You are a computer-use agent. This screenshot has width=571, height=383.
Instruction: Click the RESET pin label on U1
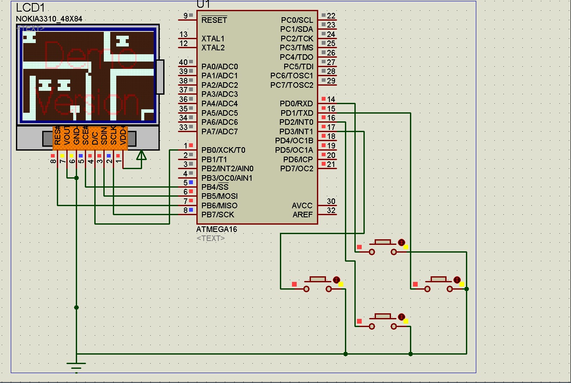214,20
